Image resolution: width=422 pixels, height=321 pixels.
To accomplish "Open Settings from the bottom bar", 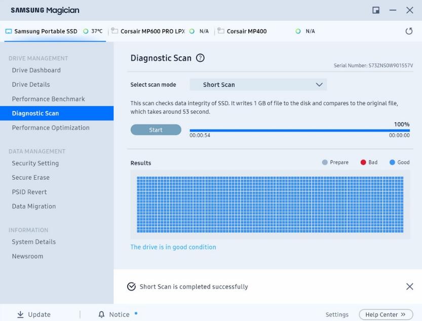I will (x=337, y=314).
